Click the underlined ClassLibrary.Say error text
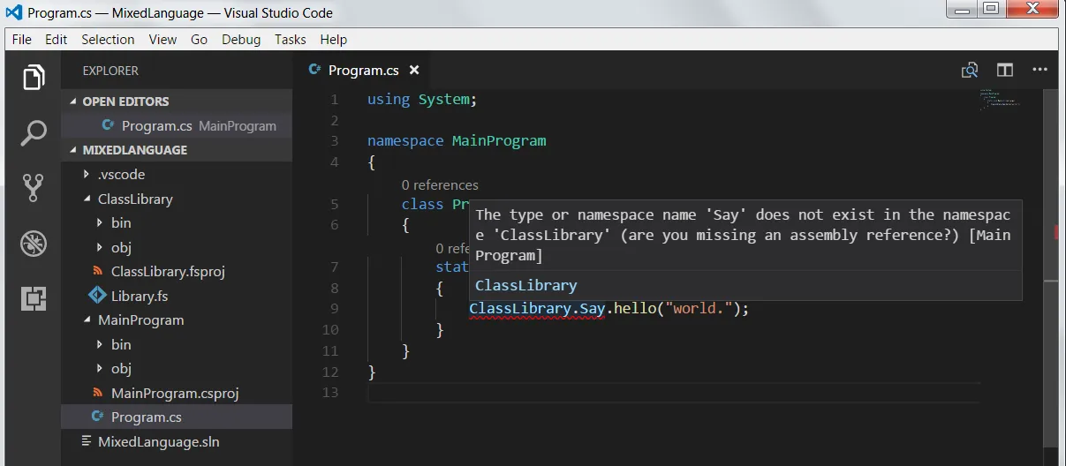The width and height of the screenshot is (1066, 466). [536, 309]
